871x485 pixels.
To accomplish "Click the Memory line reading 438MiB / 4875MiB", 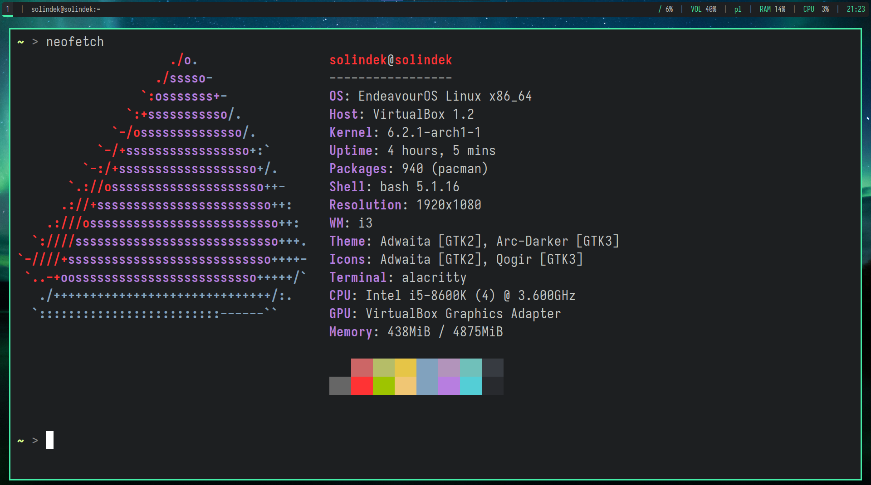I will pyautogui.click(x=416, y=332).
